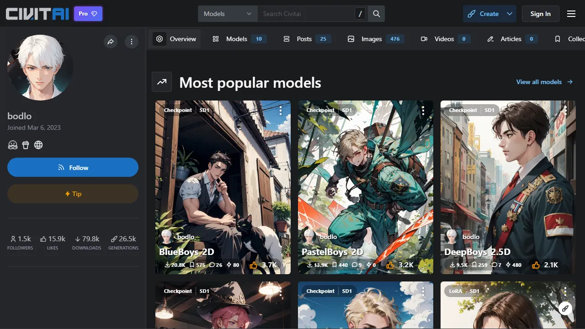The width and height of the screenshot is (585, 329).
Task: Follow the user bodlo
Action: 73,168
